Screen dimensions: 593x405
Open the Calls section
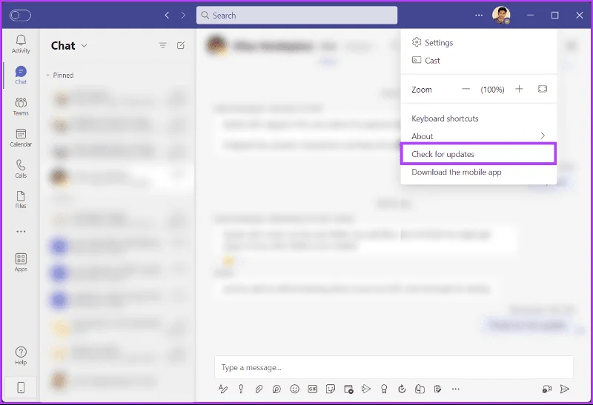click(x=21, y=169)
